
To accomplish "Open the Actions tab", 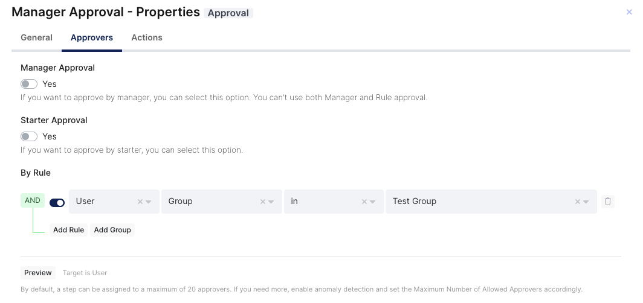I will (x=147, y=37).
